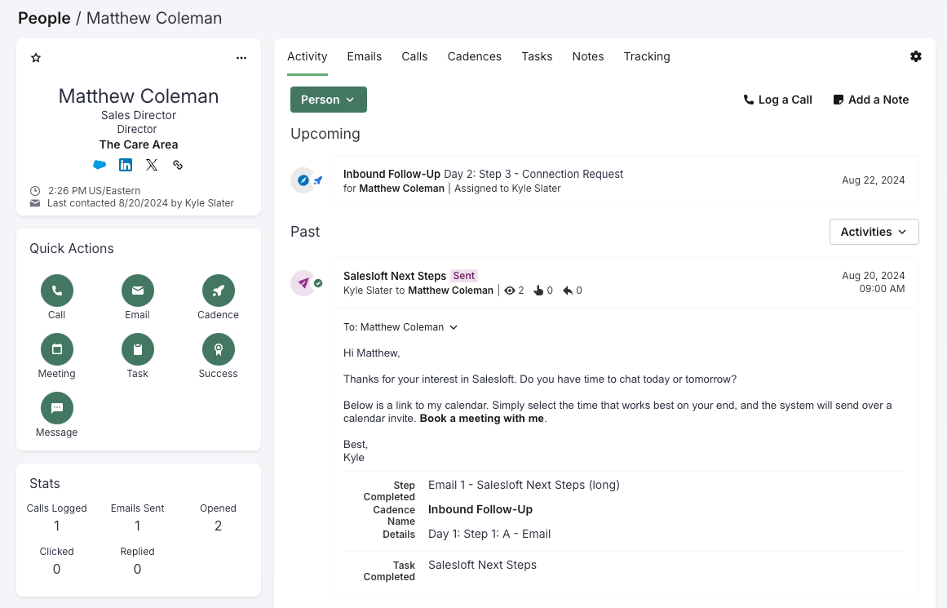
Task: Switch to the Calls tab
Action: (414, 56)
